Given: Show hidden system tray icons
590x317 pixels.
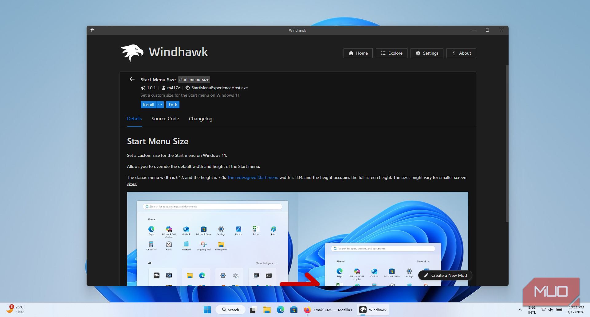Looking at the screenshot, I should tap(520, 310).
